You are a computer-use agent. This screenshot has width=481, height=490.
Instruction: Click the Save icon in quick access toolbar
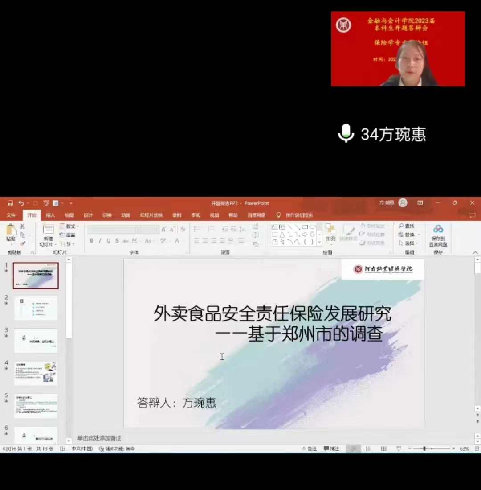tap(10, 203)
